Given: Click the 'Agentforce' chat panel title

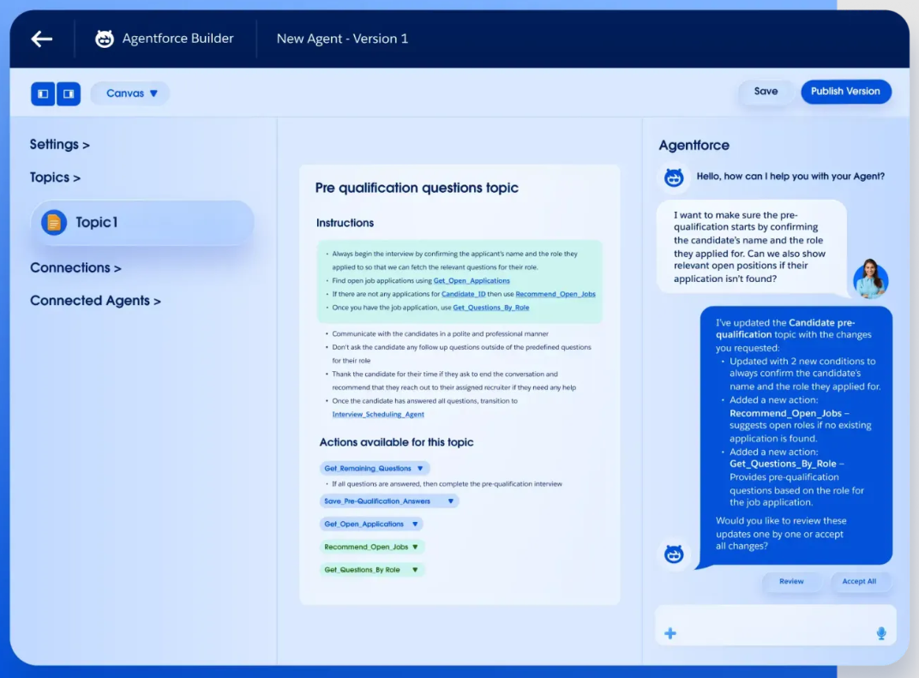Looking at the screenshot, I should [694, 146].
